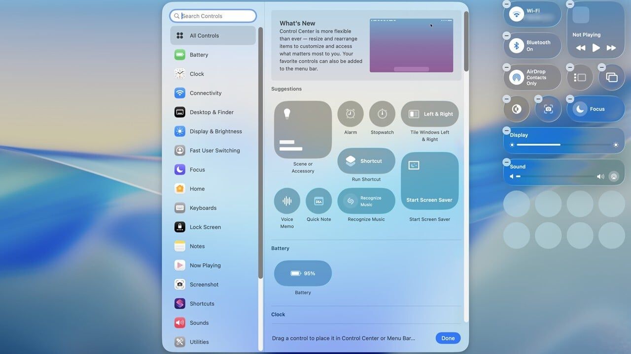Viewport: 631px width, 354px height.
Task: Click the Quick Note control icon
Action: coord(318,201)
